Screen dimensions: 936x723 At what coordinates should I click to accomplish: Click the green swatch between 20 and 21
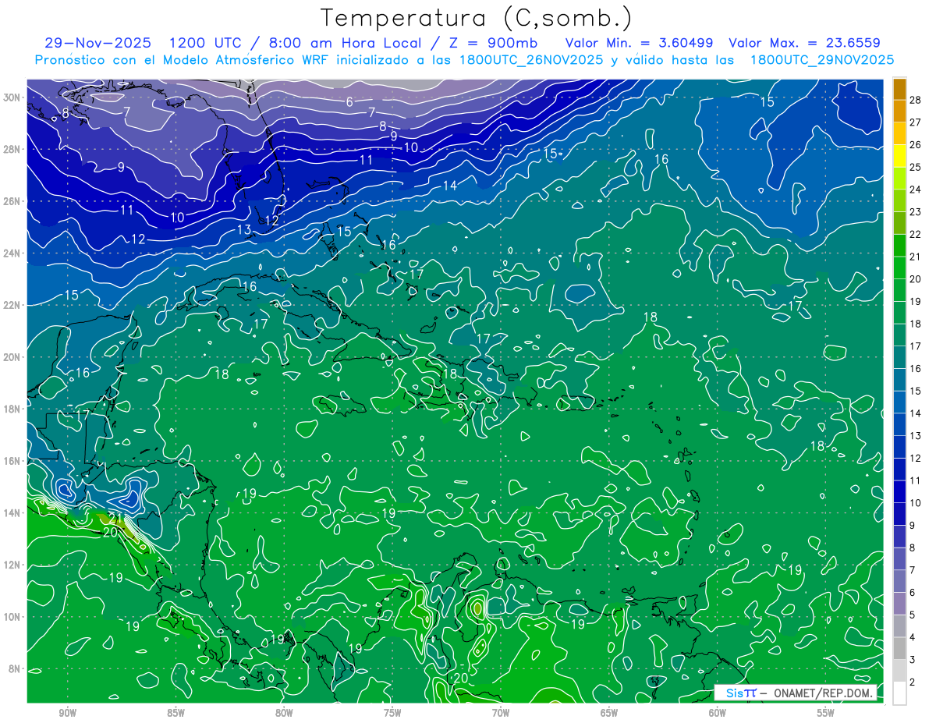[899, 268]
